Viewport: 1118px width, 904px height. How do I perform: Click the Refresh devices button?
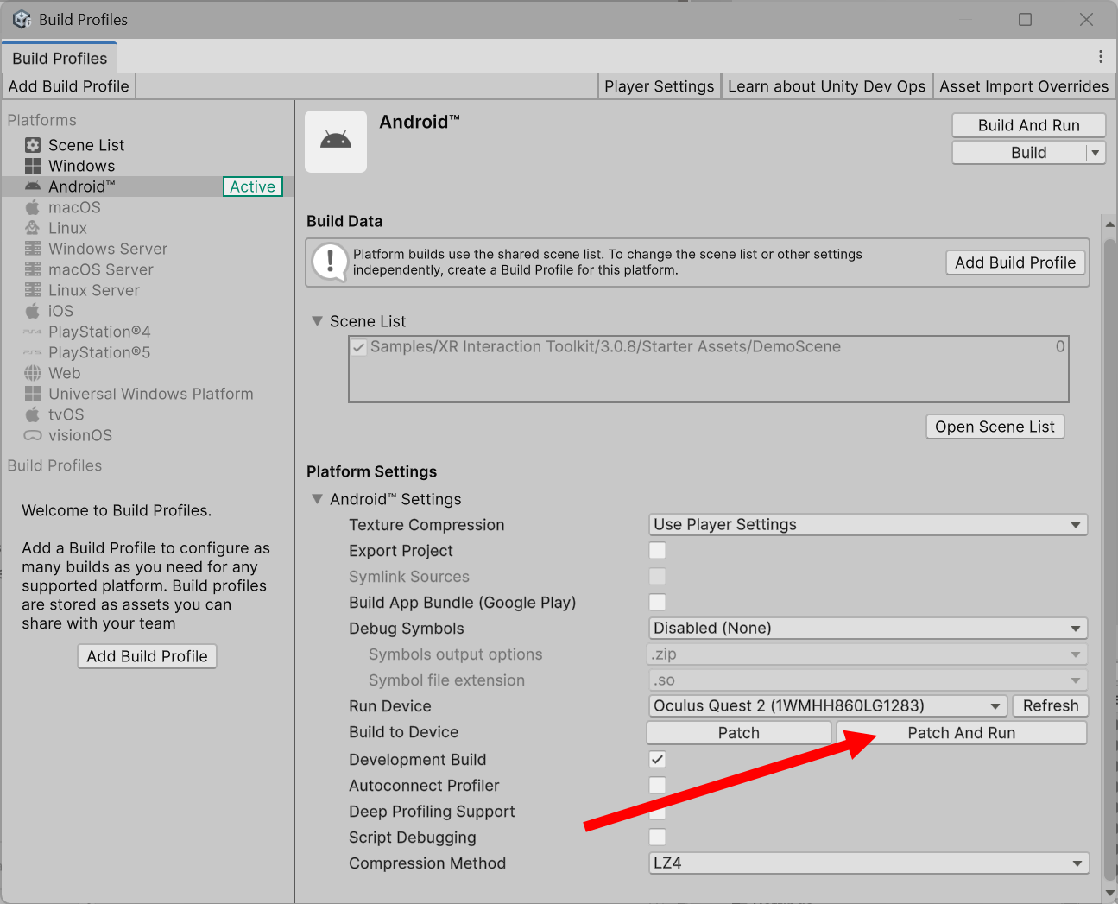coord(1051,706)
